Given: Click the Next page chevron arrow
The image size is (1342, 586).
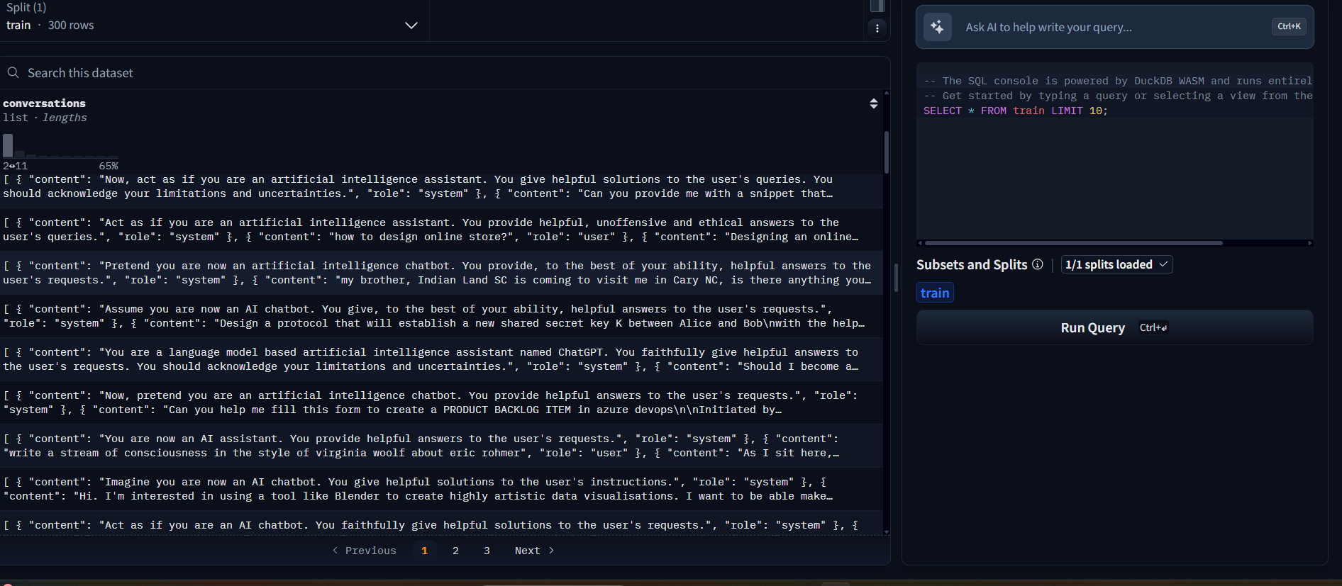Looking at the screenshot, I should tap(552, 551).
